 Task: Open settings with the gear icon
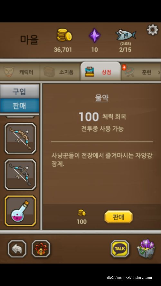153,30
